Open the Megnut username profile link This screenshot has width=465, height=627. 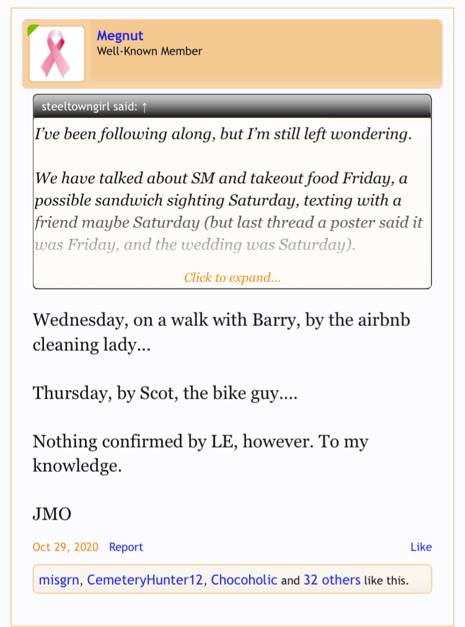point(120,36)
